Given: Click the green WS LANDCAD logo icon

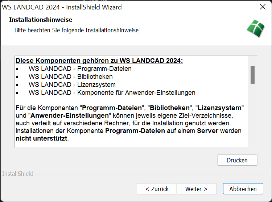Looking at the screenshot, I should 256,28.
